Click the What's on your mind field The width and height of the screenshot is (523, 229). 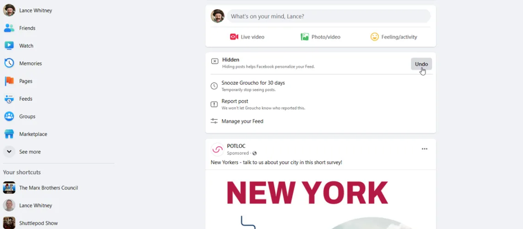click(x=329, y=16)
